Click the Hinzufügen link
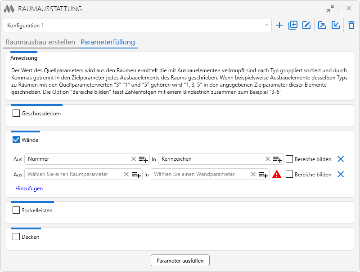Image resolution: width=360 pixels, height=272 pixels. [x=29, y=189]
